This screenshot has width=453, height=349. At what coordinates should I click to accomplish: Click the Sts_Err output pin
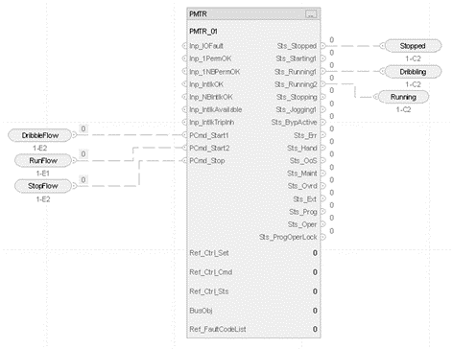(x=322, y=135)
